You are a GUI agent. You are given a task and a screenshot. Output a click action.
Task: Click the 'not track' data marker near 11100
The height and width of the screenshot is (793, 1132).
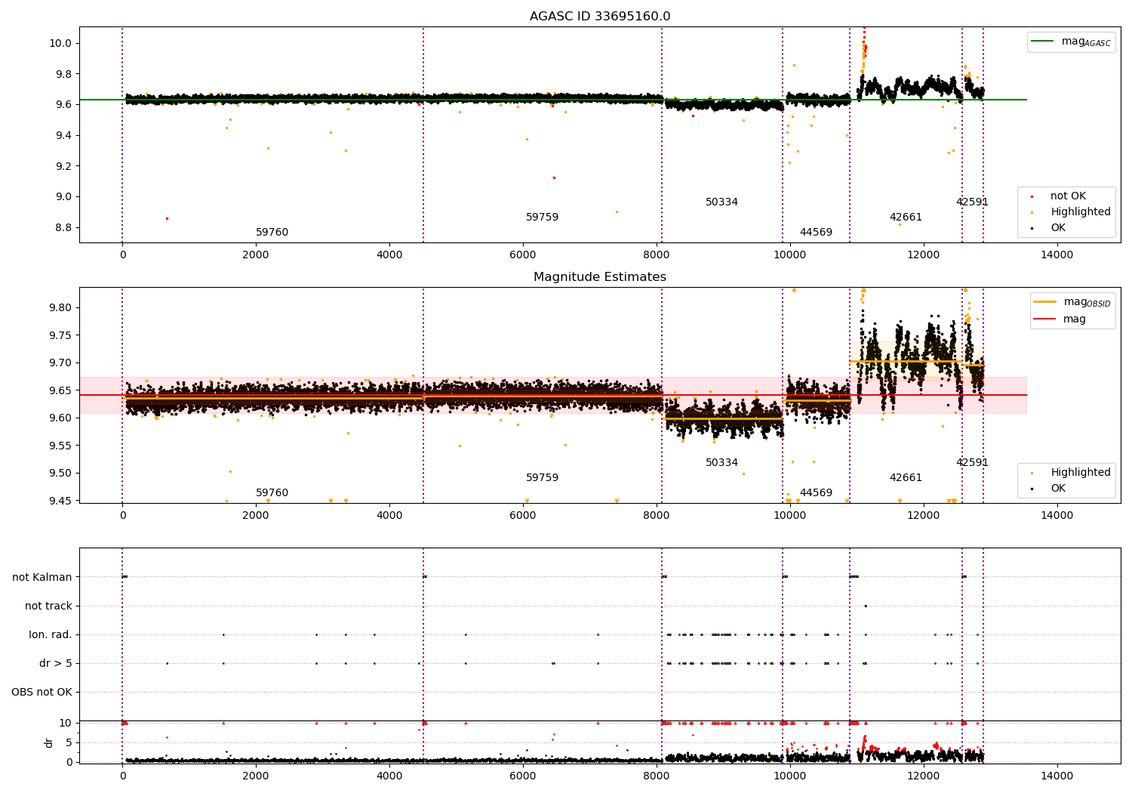[x=866, y=606]
